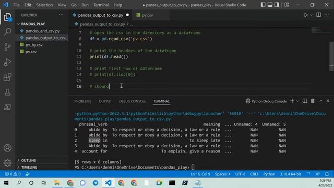The image size is (334, 188).
Task: Open Explorer views and more actions ellipsis
Action: [x=61, y=15]
